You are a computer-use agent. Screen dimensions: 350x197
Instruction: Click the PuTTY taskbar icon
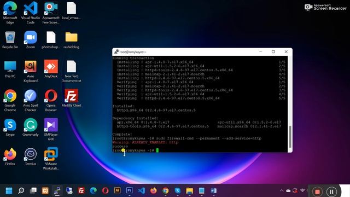(x=57, y=191)
